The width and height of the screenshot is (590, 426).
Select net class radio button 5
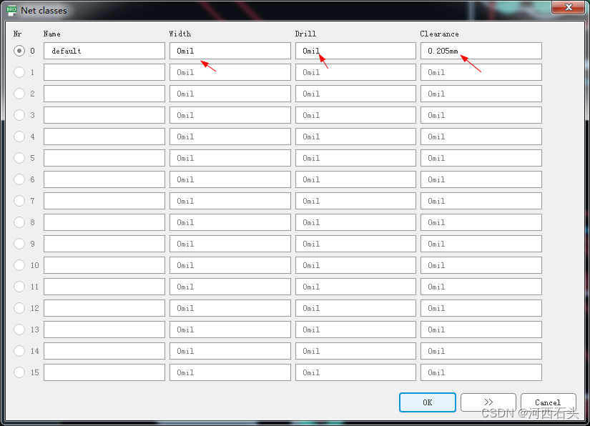click(19, 158)
